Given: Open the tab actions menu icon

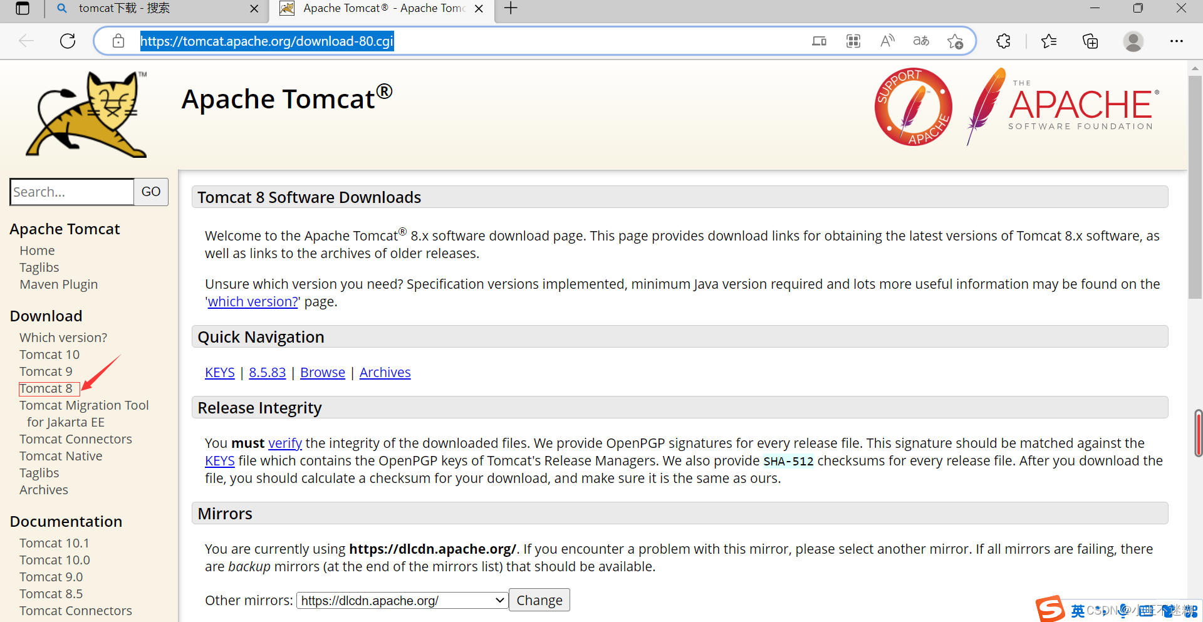Looking at the screenshot, I should coord(23,8).
